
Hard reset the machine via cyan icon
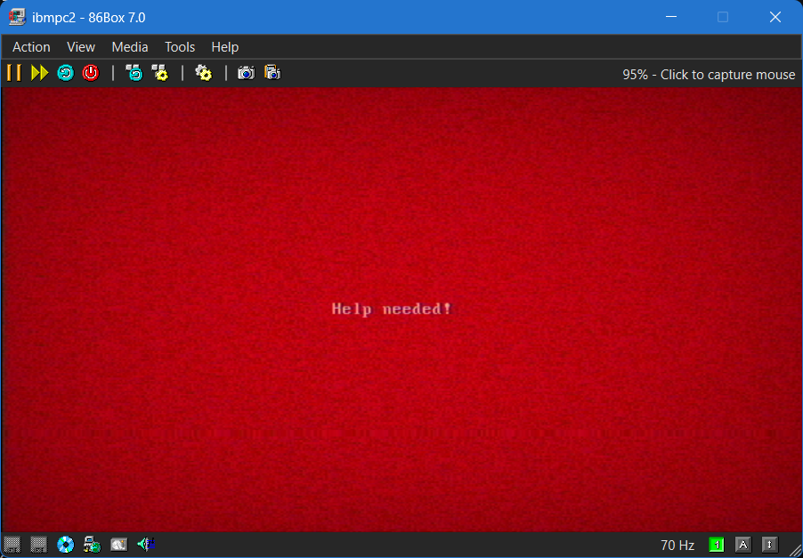click(x=66, y=73)
